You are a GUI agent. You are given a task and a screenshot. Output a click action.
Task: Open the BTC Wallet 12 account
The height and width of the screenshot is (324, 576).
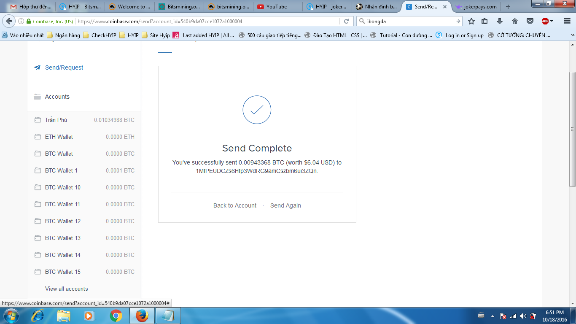[x=84, y=221]
